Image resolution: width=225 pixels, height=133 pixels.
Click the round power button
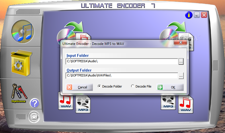pos(34,117)
